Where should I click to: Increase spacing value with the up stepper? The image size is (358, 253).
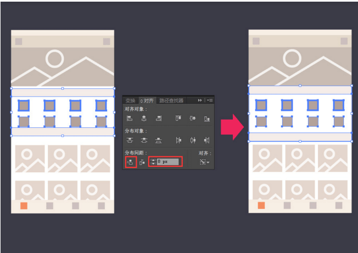[x=153, y=160]
